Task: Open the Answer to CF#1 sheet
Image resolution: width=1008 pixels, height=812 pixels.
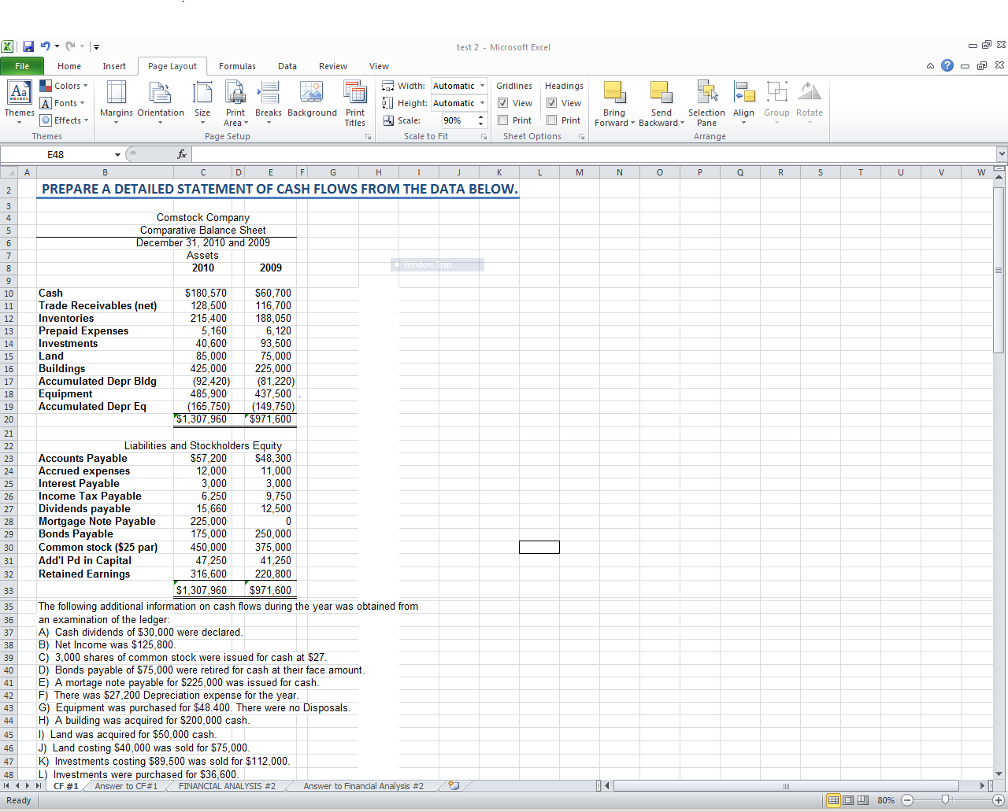Action: [x=126, y=786]
